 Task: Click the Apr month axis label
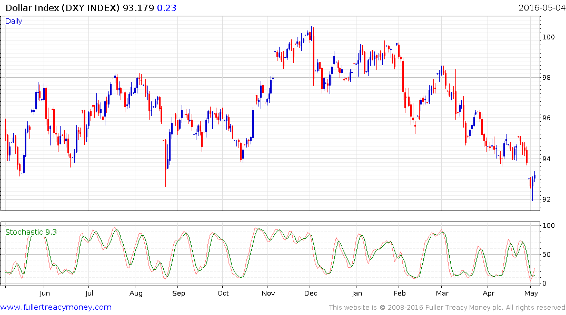[x=489, y=293]
